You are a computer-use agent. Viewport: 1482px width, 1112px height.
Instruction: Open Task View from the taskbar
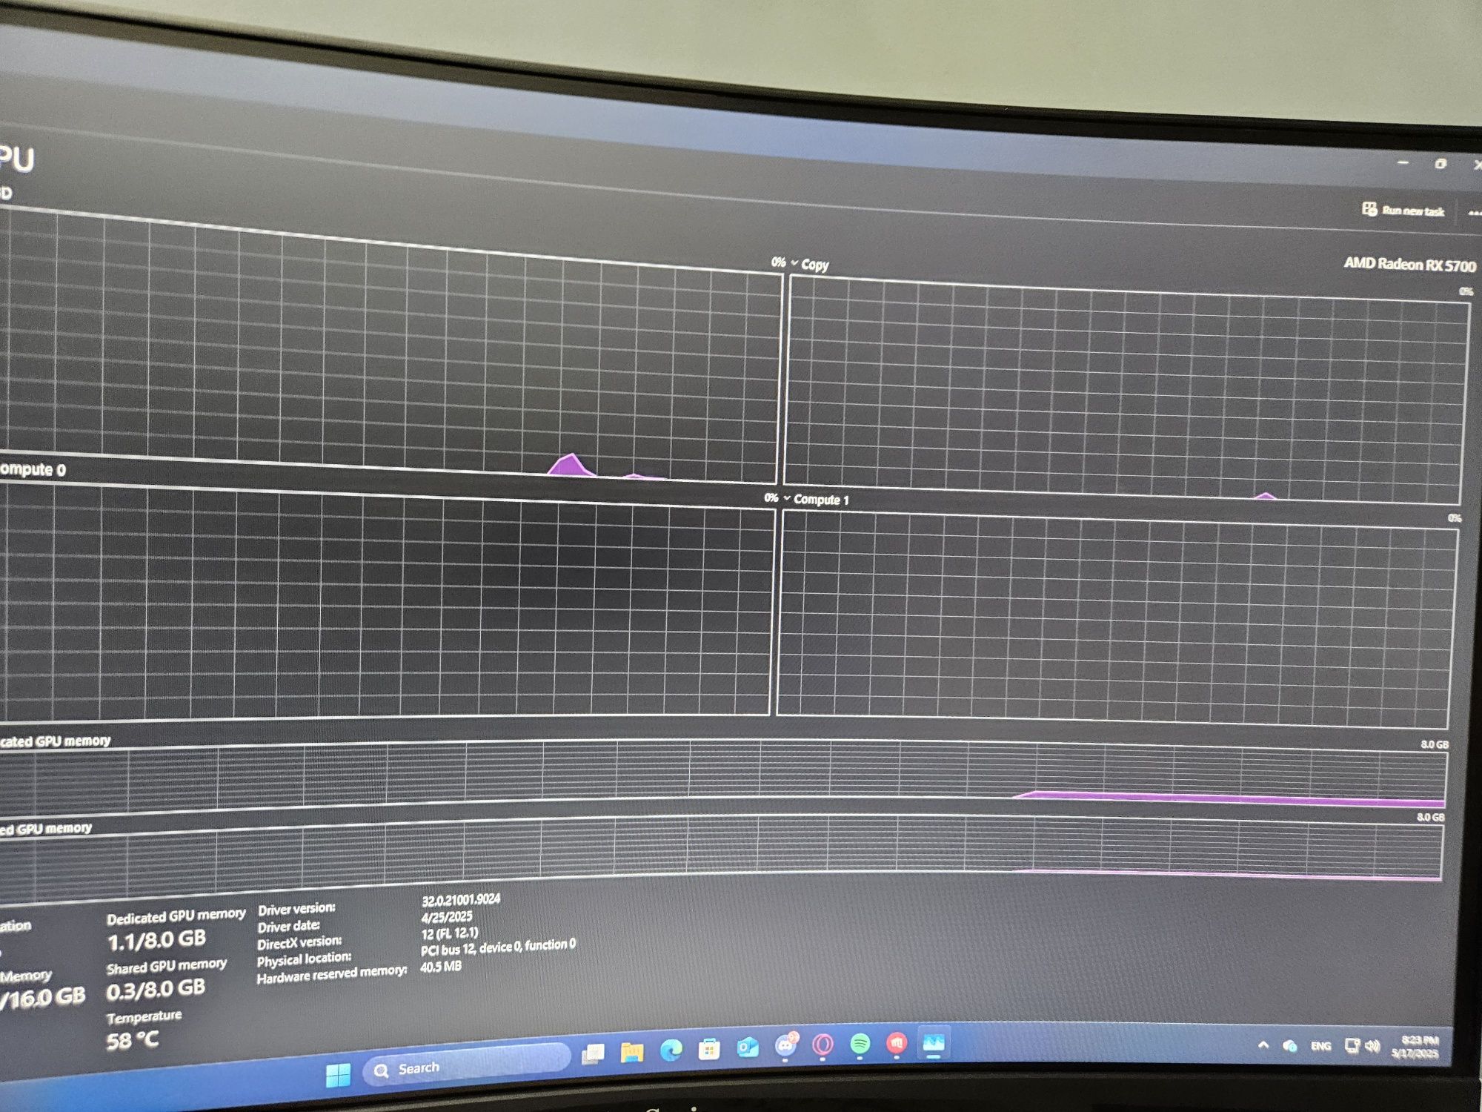pyautogui.click(x=594, y=1053)
